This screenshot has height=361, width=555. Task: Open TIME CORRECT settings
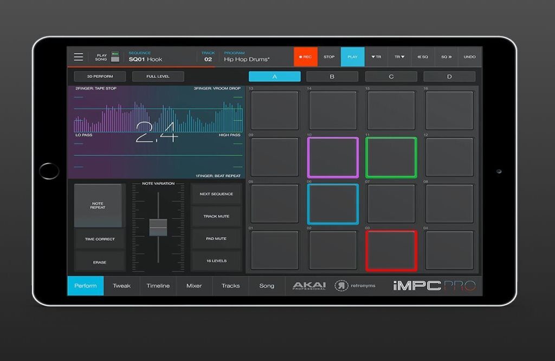click(100, 239)
